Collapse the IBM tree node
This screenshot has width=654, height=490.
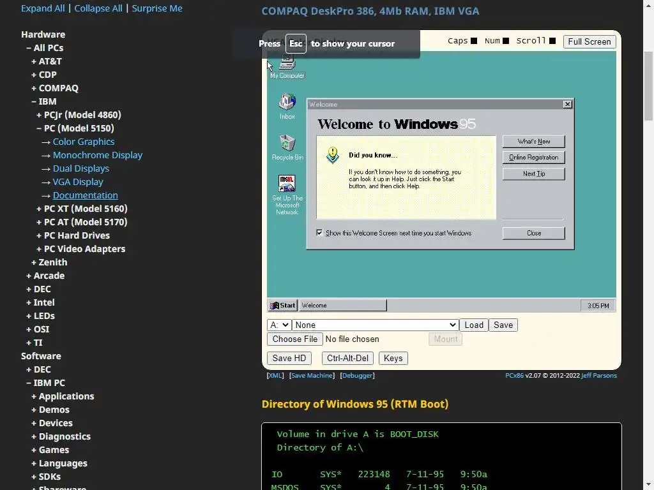(44, 101)
